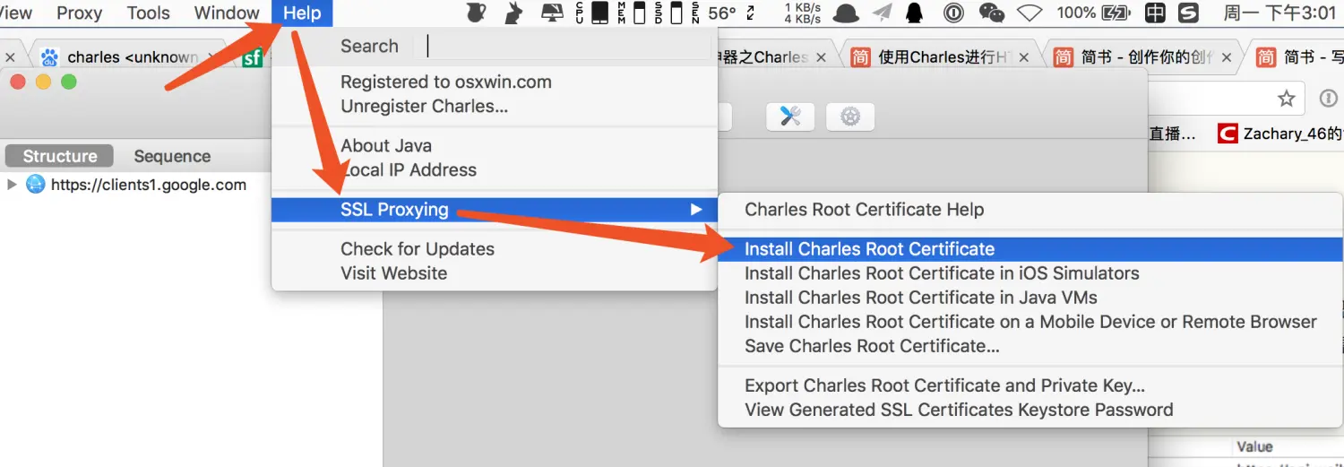Bookmark this page with the star icon

coord(1287,99)
